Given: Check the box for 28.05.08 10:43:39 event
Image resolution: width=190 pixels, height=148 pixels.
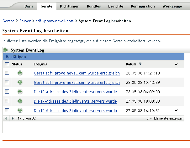Looking at the screenshot, I should point(7,82).
